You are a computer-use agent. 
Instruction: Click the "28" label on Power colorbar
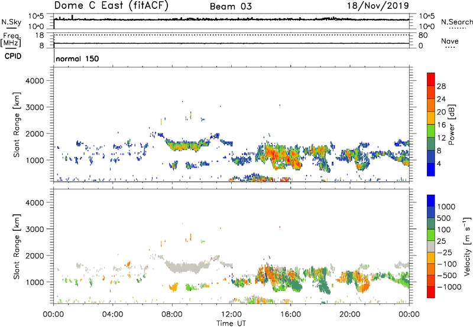[x=441, y=86]
